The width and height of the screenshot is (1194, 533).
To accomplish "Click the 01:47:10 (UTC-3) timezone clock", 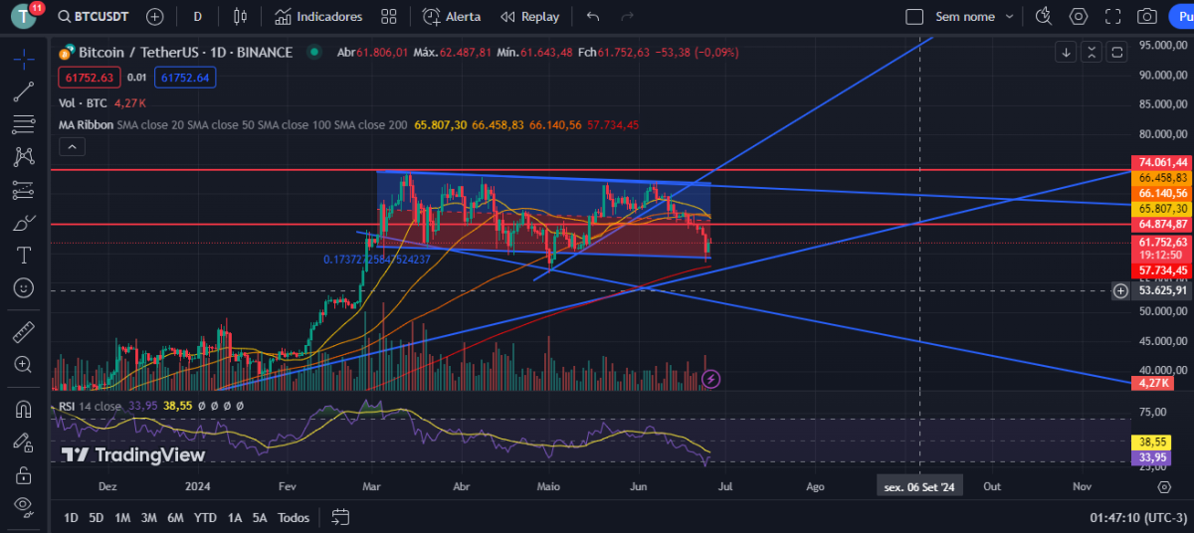I will click(x=1136, y=518).
